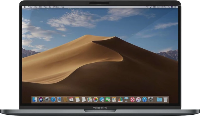Screen dimensions: 200x116
Task: Open Launchpad rocket icon in Dock
Action: pos(47,99)
